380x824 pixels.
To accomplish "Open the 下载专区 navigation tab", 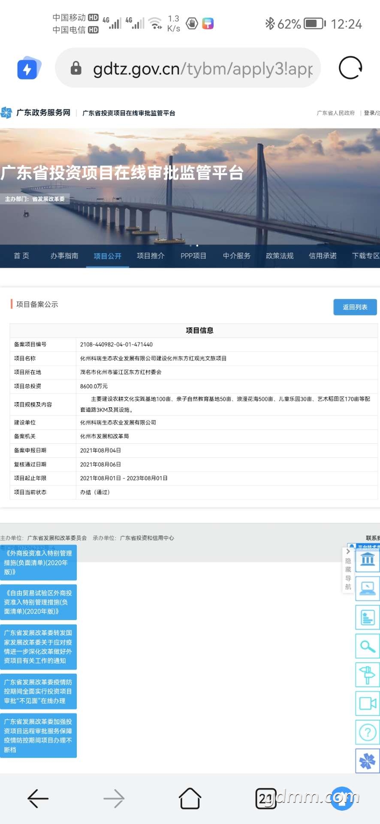I will pos(366,256).
